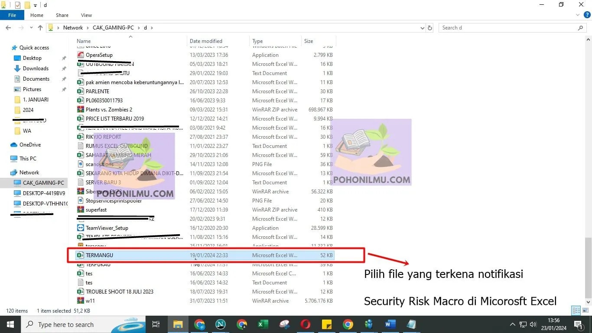Image resolution: width=592 pixels, height=333 pixels.
Task: Open the Help question mark icon
Action: (x=587, y=15)
